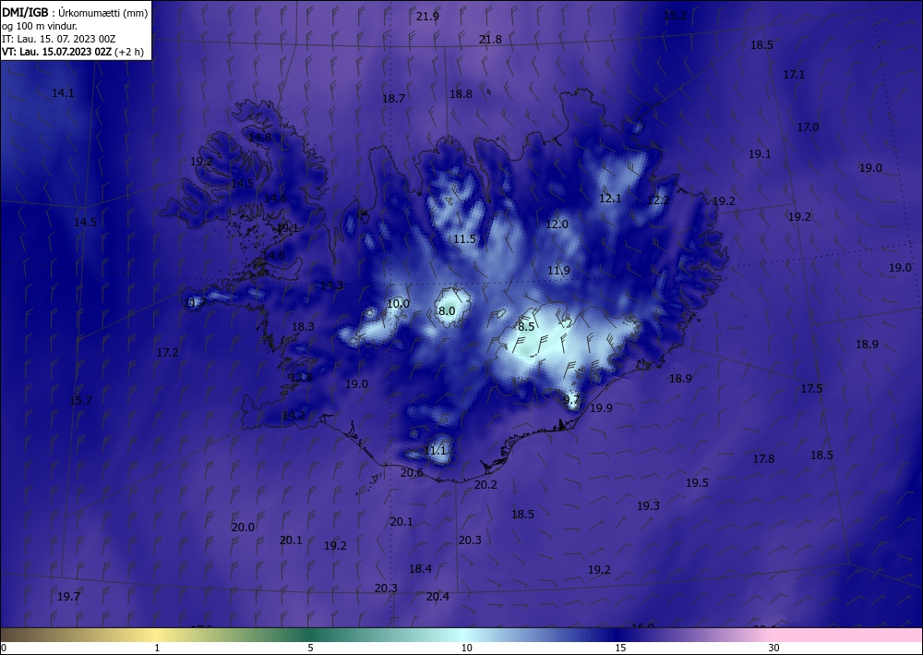
Task: Click the 12.0 value on the map
Action: pyautogui.click(x=557, y=224)
